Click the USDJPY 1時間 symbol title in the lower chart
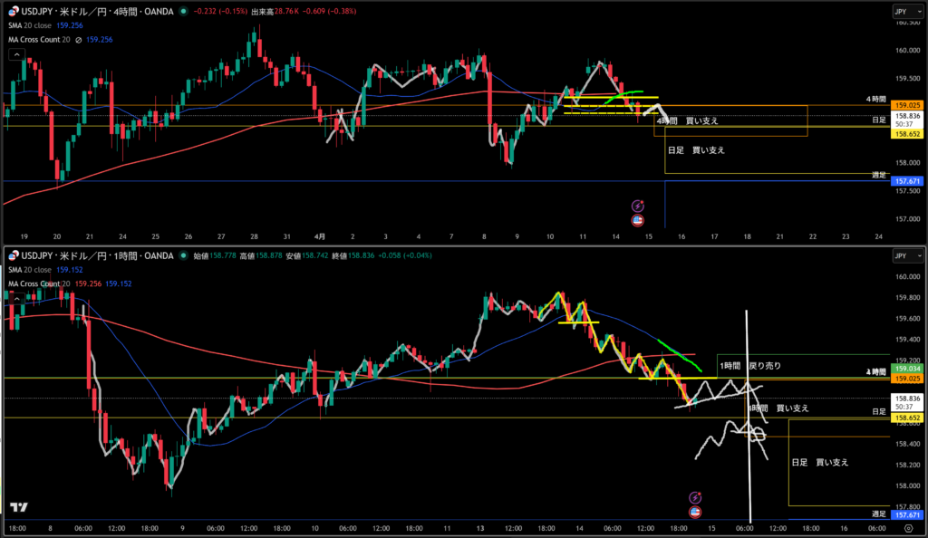The image size is (928, 538). click(91, 255)
